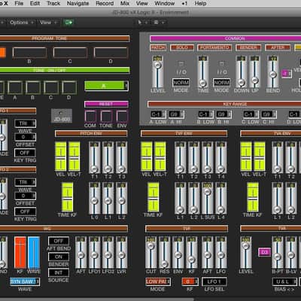Toggle Tone On/Off switch D
Screen dimensions: 301x301
(x=69, y=87)
